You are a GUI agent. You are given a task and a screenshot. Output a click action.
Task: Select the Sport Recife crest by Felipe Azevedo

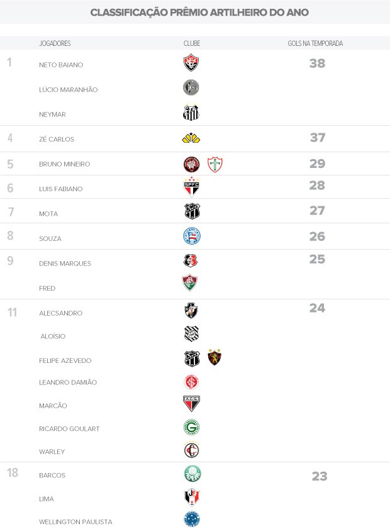click(214, 357)
